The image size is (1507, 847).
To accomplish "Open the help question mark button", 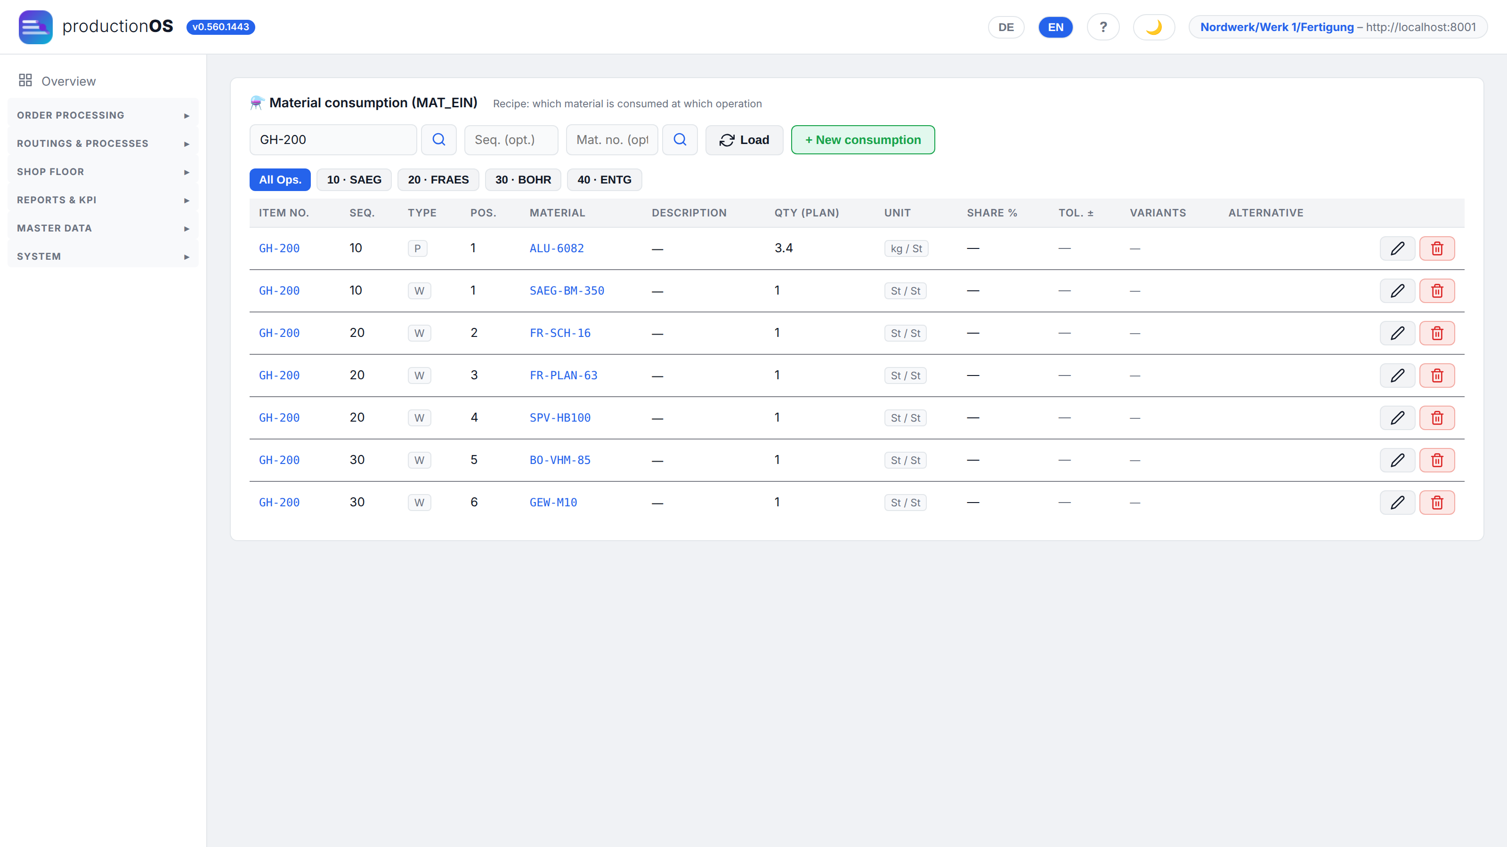I will point(1103,27).
